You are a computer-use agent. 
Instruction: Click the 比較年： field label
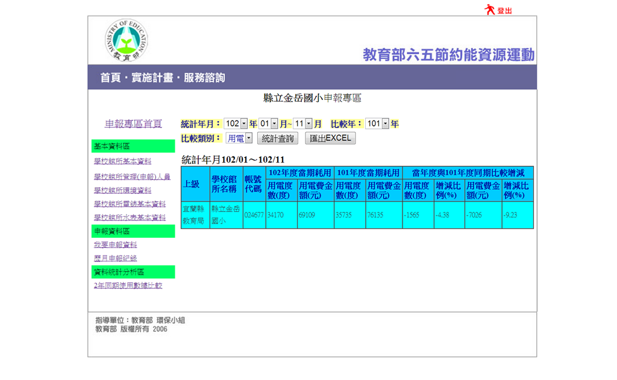(346, 124)
